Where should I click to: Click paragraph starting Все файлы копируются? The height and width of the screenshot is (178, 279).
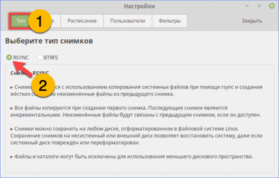click(x=135, y=111)
